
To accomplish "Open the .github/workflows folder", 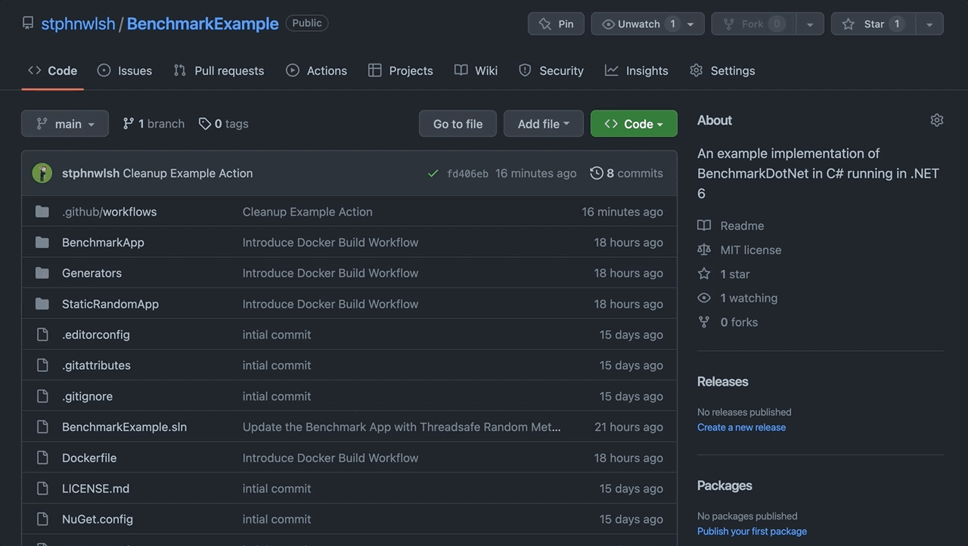I will point(109,212).
